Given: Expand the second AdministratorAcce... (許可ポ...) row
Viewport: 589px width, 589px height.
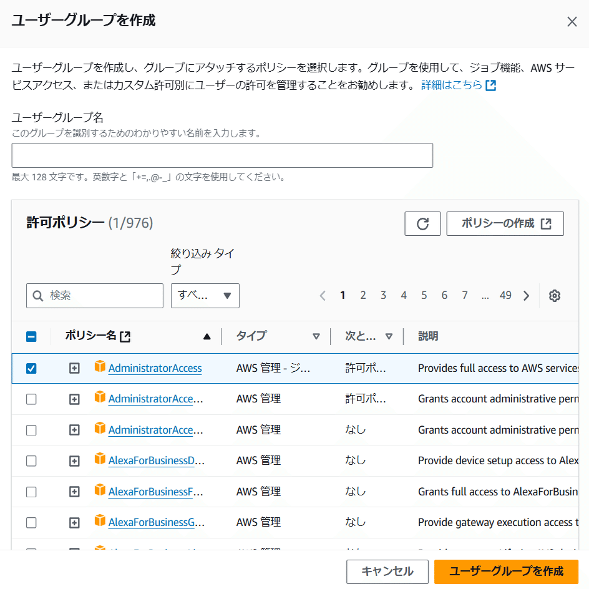Looking at the screenshot, I should (74, 399).
